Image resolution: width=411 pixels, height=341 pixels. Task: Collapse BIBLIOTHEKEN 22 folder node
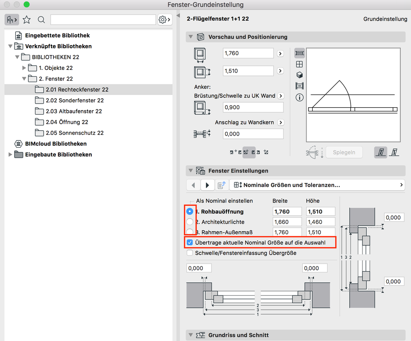[x=17, y=57]
